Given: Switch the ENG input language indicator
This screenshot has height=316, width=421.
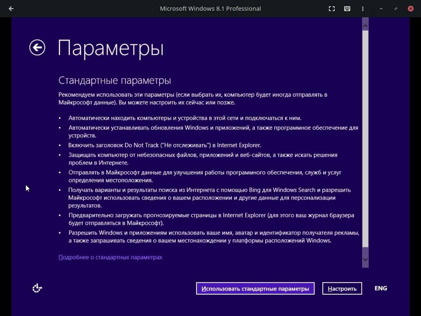Looking at the screenshot, I should tap(381, 288).
